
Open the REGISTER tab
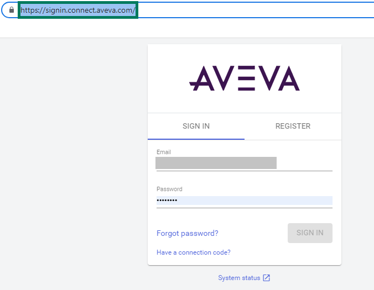click(x=293, y=126)
